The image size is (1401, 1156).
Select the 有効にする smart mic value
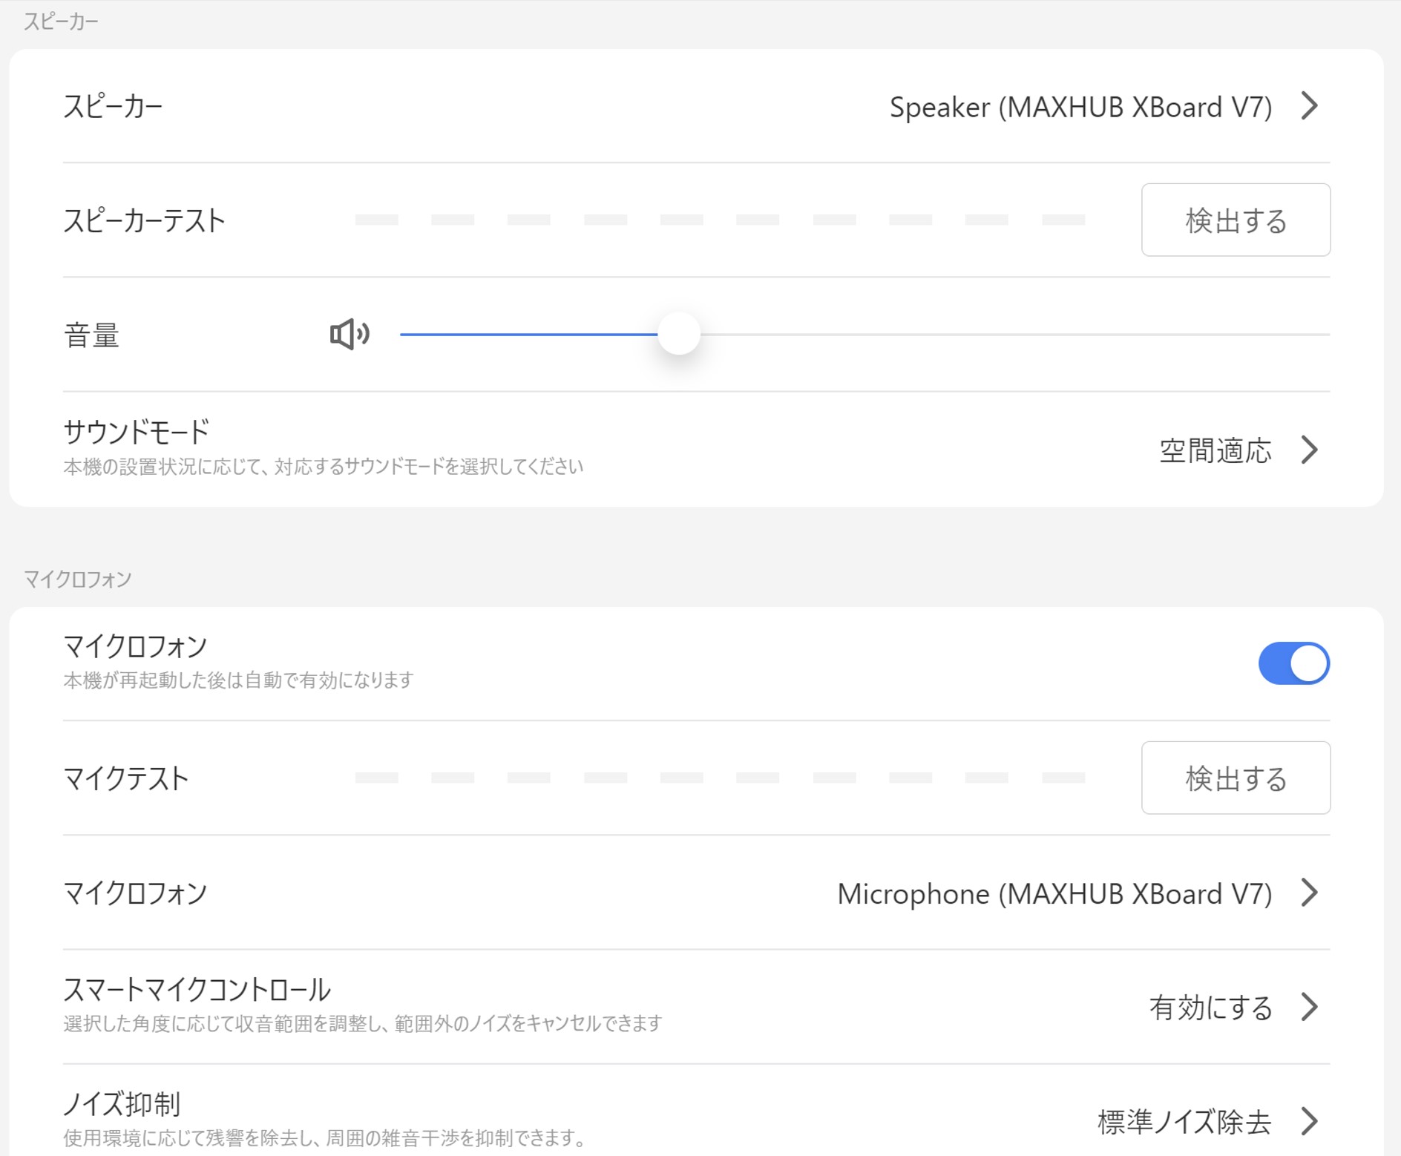[1210, 1008]
